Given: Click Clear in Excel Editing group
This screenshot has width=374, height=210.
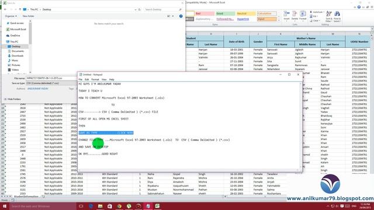Looking at the screenshot, I should click(314, 20).
